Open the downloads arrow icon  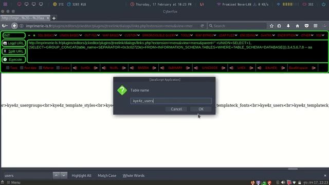288,26
